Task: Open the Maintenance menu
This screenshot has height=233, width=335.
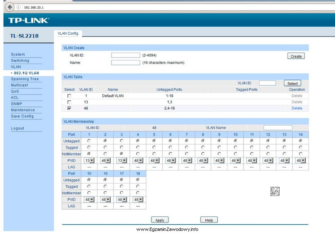Action: pyautogui.click(x=23, y=110)
